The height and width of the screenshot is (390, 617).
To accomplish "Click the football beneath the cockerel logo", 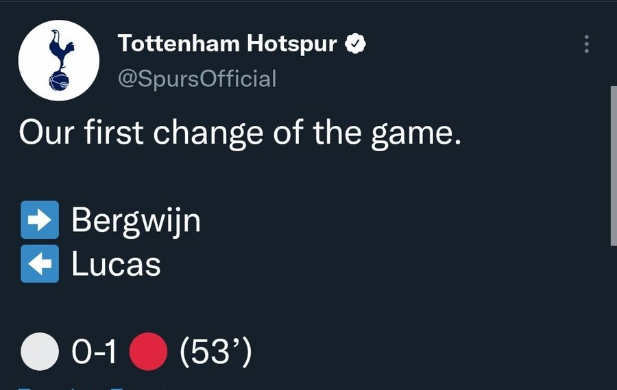I will 59,81.
